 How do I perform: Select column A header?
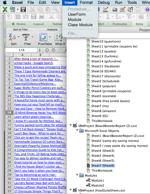(22, 55)
